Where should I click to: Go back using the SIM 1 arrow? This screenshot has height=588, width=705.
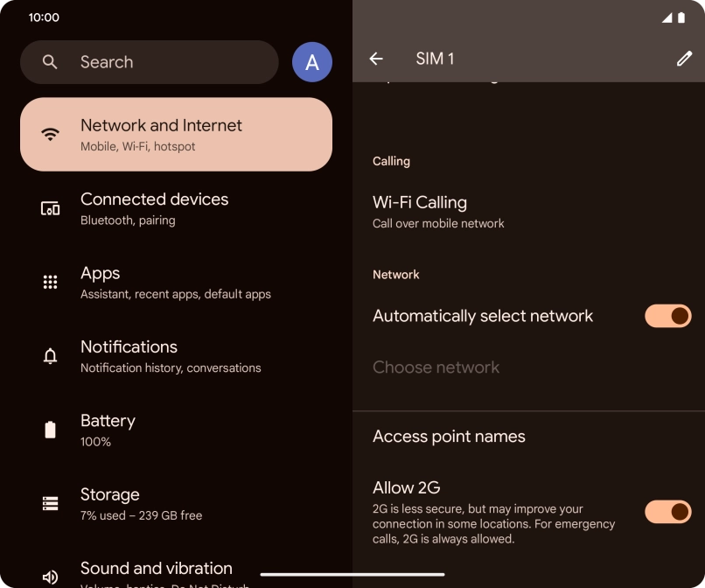376,59
